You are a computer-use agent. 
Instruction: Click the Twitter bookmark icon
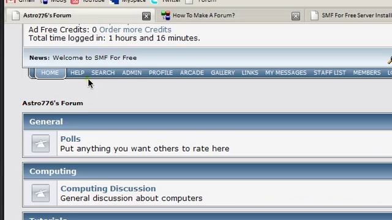coord(154,2)
